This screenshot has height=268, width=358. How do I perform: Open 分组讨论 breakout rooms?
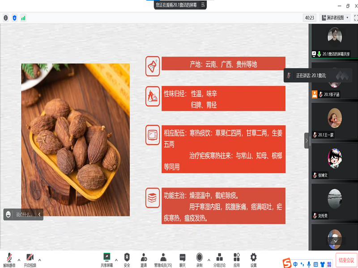coord(219,259)
